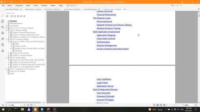Click the bookmarks panel horizontal scrollbar
Viewport: 200px width, 112px height.
point(24,102)
